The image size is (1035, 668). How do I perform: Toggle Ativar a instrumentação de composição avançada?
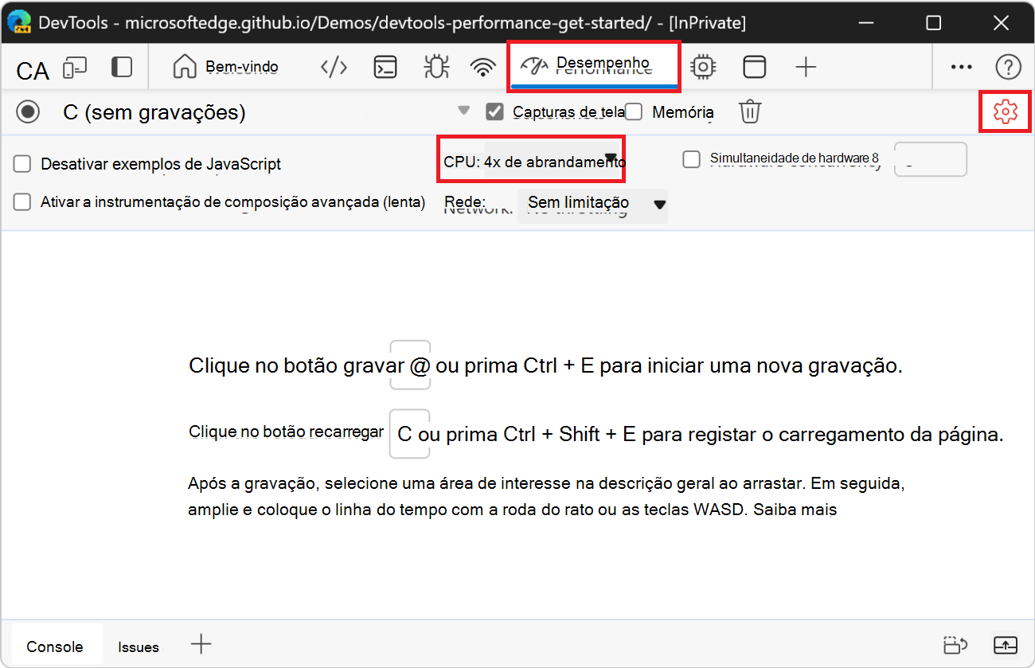click(x=21, y=201)
